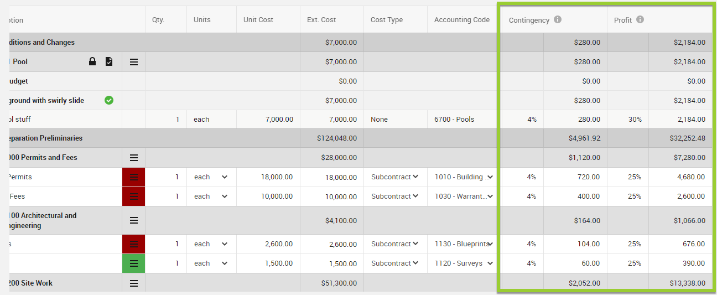
Task: Click the document checkmark icon on Pool row
Action: tap(109, 61)
